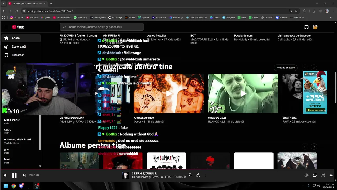The height and width of the screenshot is (190, 337).
Task: Open Chrome from the taskbar
Action: click(x=13, y=186)
